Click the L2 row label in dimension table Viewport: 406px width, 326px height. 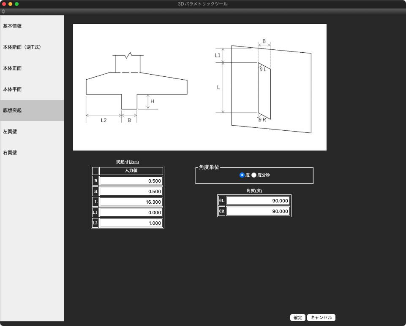point(95,223)
